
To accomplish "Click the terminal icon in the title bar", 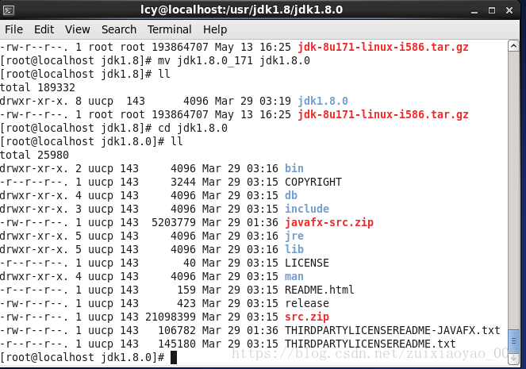I will [x=9, y=10].
